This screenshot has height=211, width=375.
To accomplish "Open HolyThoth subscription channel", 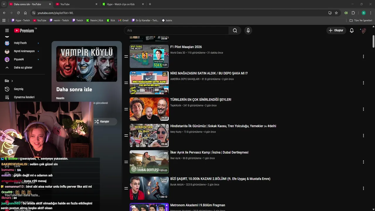I will point(20,43).
